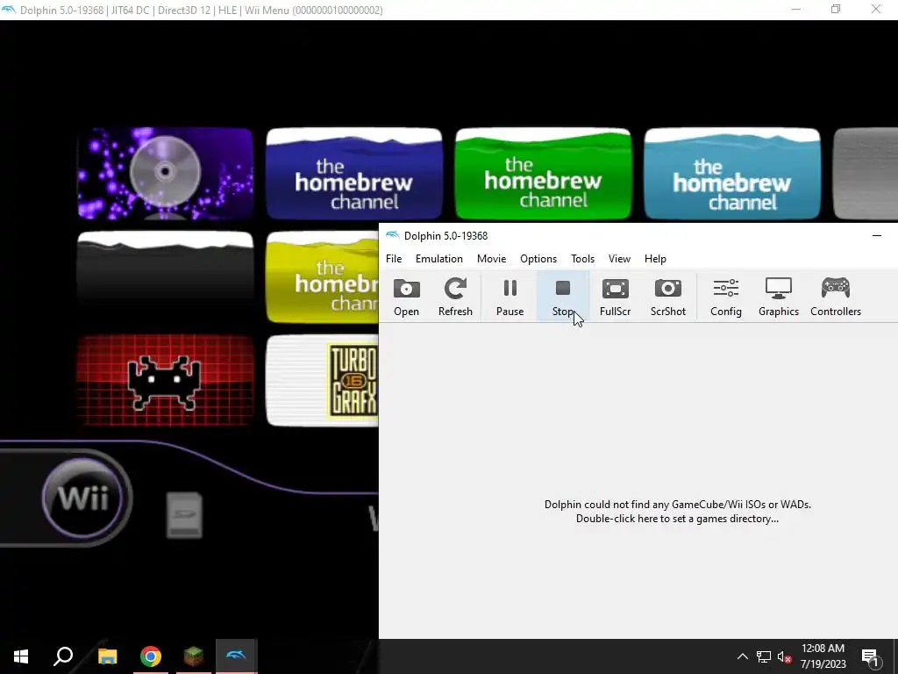Select the red space invader channel tile
The height and width of the screenshot is (674, 898).
(x=165, y=381)
